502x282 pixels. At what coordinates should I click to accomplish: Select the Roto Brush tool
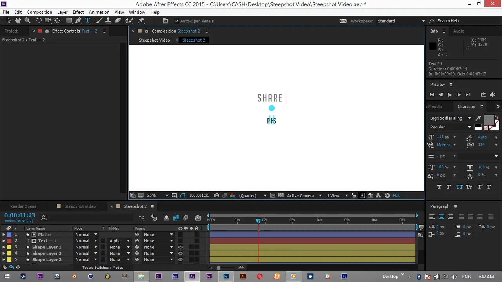(x=129, y=20)
